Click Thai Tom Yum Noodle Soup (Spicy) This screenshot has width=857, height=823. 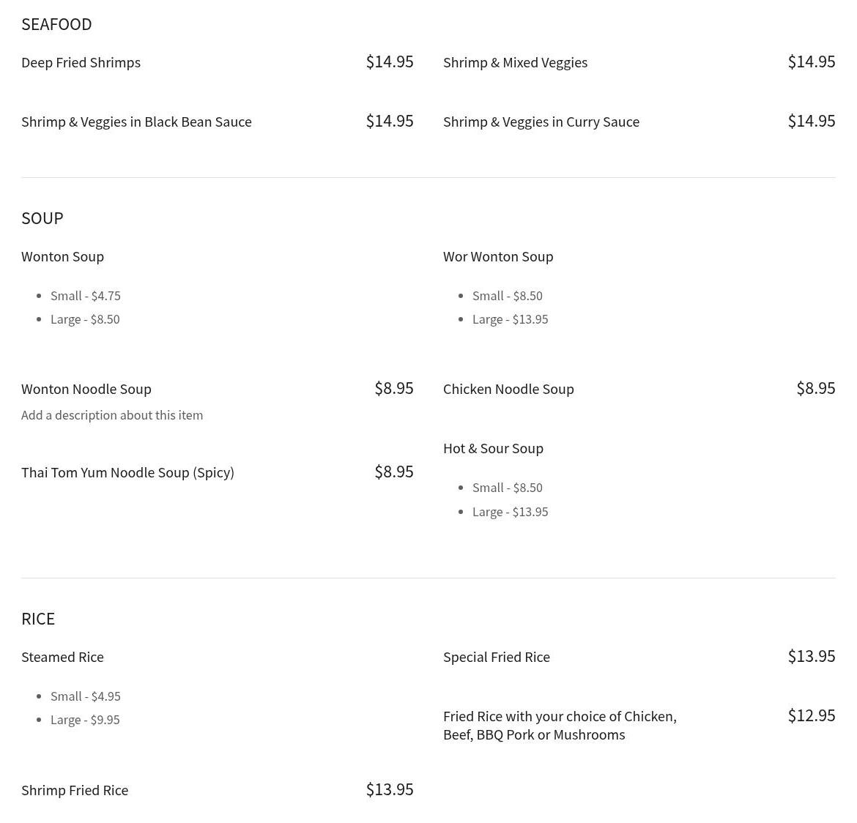click(x=127, y=473)
